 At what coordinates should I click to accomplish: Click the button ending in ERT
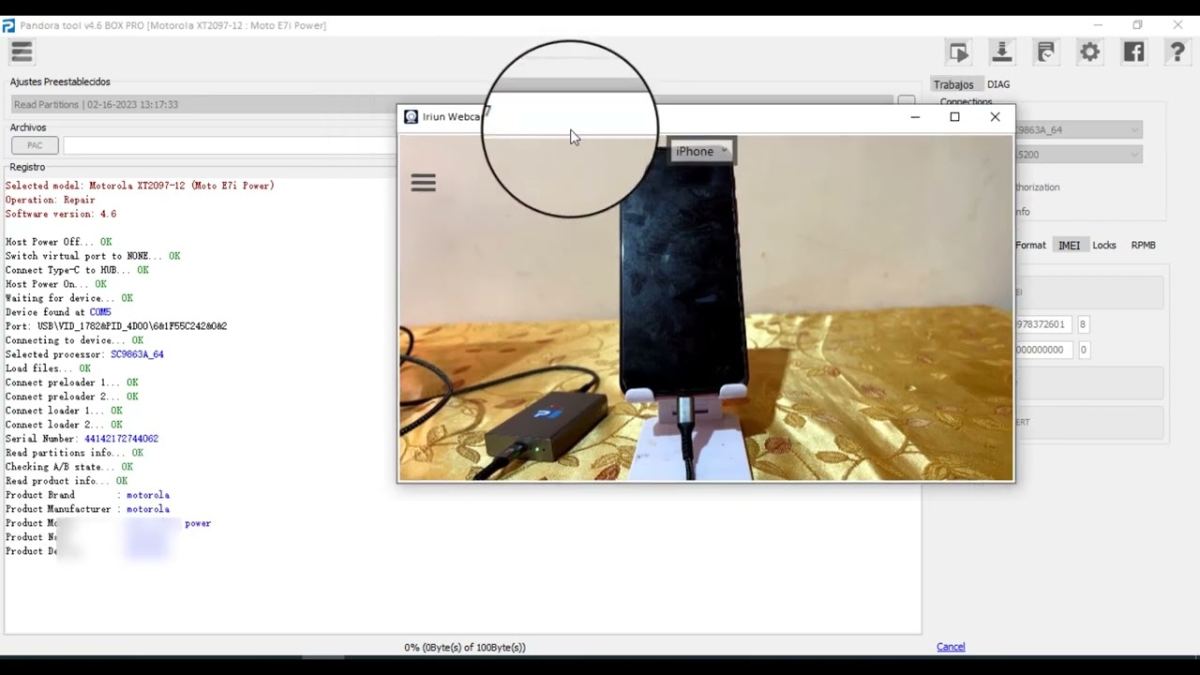click(1089, 423)
